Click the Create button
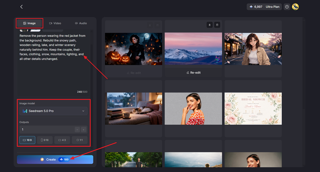The width and height of the screenshot is (320, 172). (x=55, y=160)
